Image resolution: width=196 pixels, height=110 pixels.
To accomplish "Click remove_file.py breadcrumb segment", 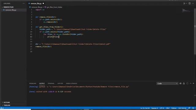I will coord(37,7).
